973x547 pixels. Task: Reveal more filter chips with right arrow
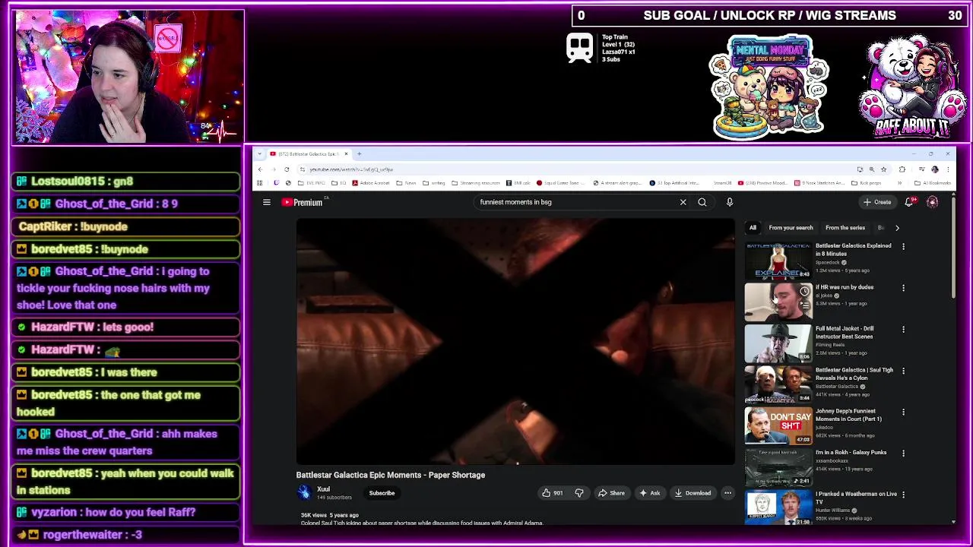pos(897,228)
